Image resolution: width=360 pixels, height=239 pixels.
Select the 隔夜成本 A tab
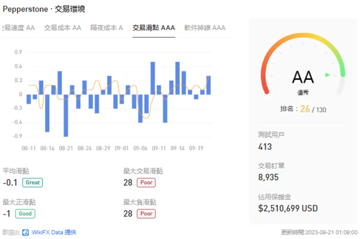pos(107,28)
